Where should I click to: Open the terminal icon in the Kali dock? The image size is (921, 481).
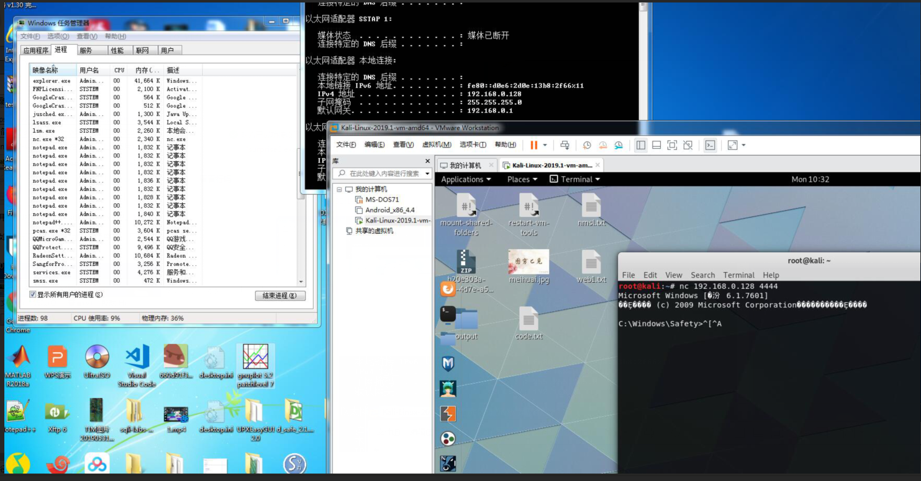coord(448,314)
